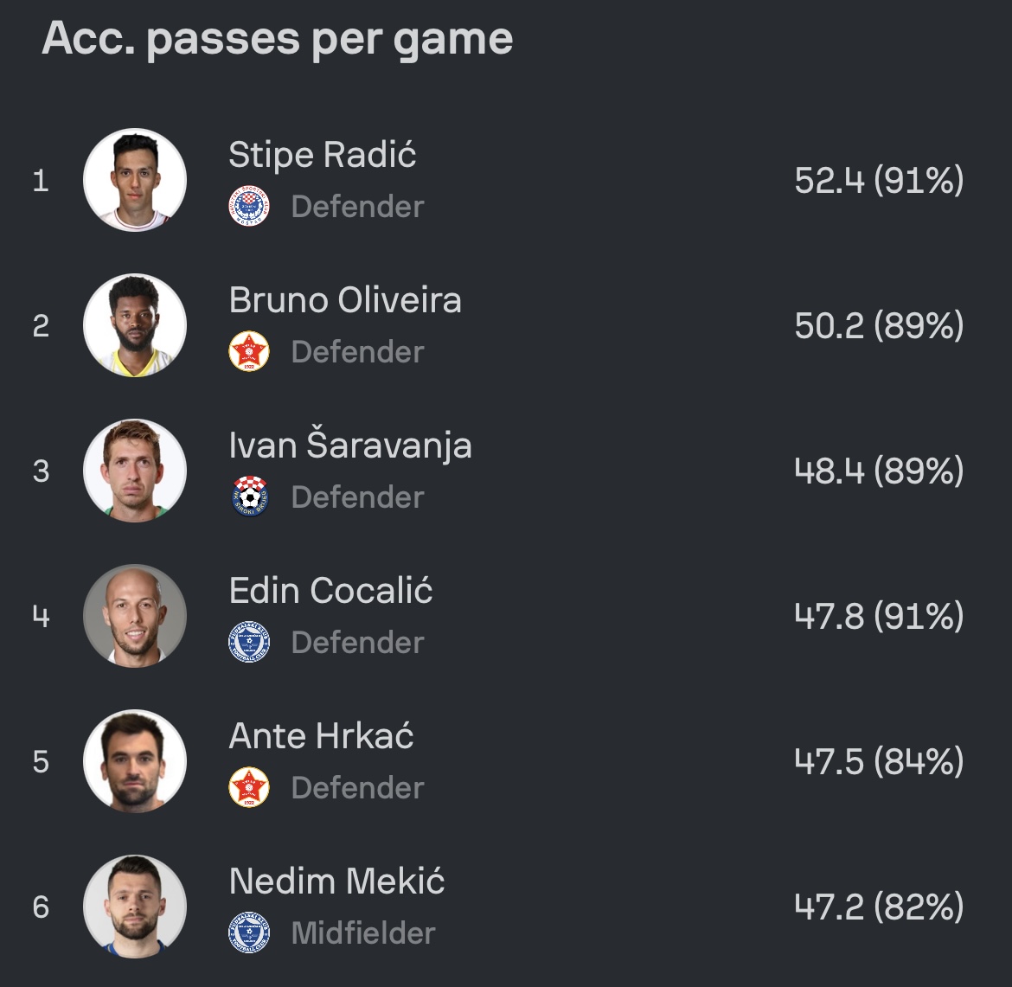Image resolution: width=1012 pixels, height=987 pixels.
Task: Select the Ante Hrkać name link
Action: 322,735
